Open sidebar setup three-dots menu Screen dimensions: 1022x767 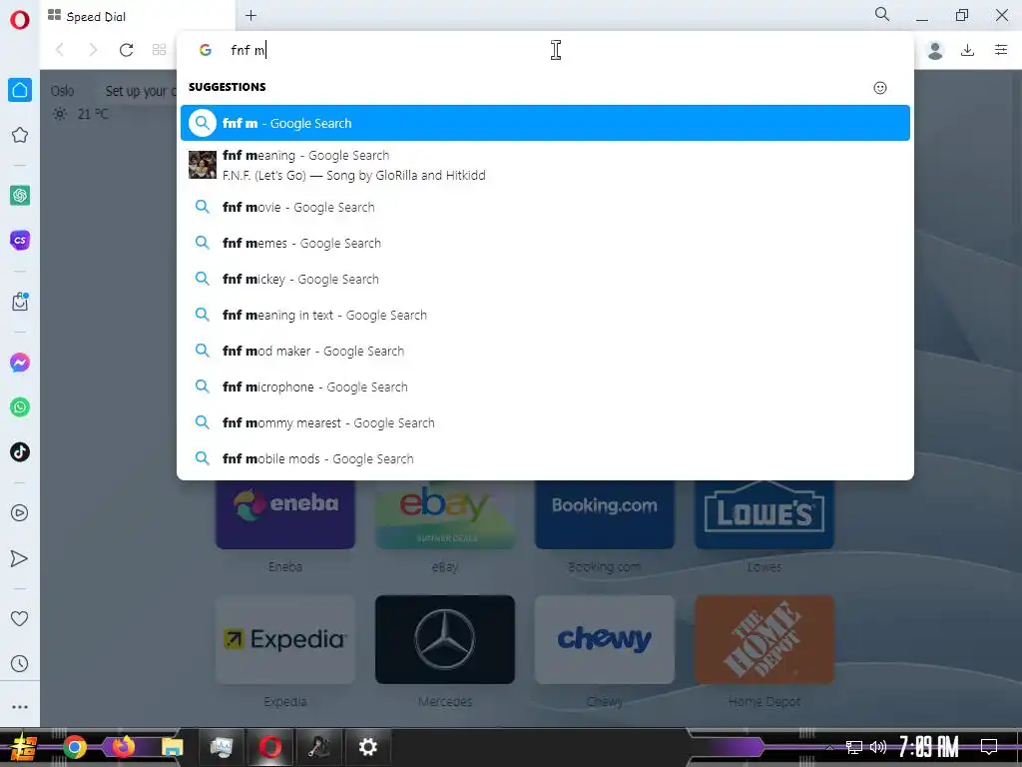20,707
